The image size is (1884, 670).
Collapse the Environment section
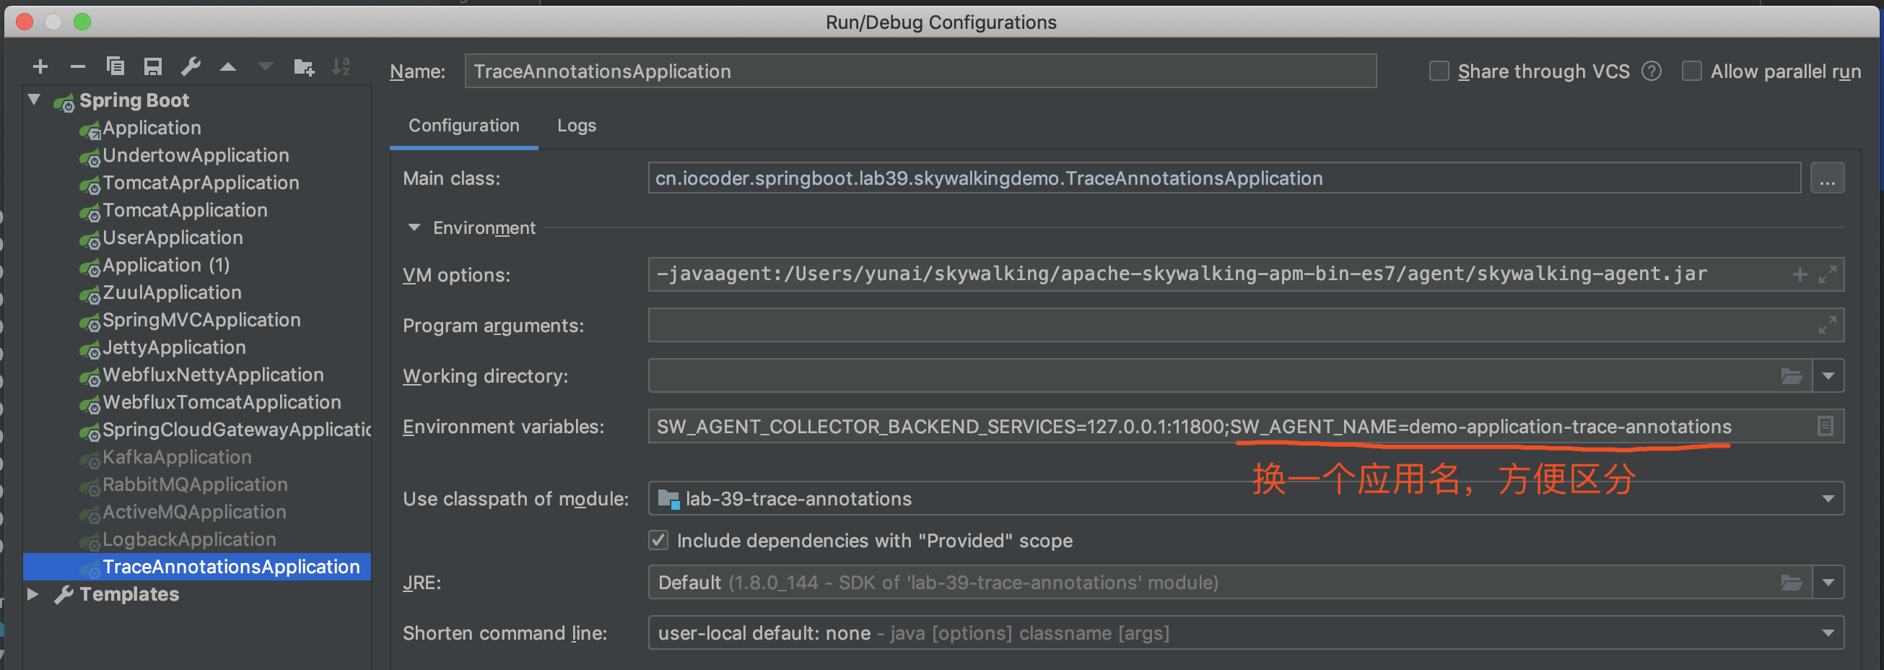[x=414, y=227]
